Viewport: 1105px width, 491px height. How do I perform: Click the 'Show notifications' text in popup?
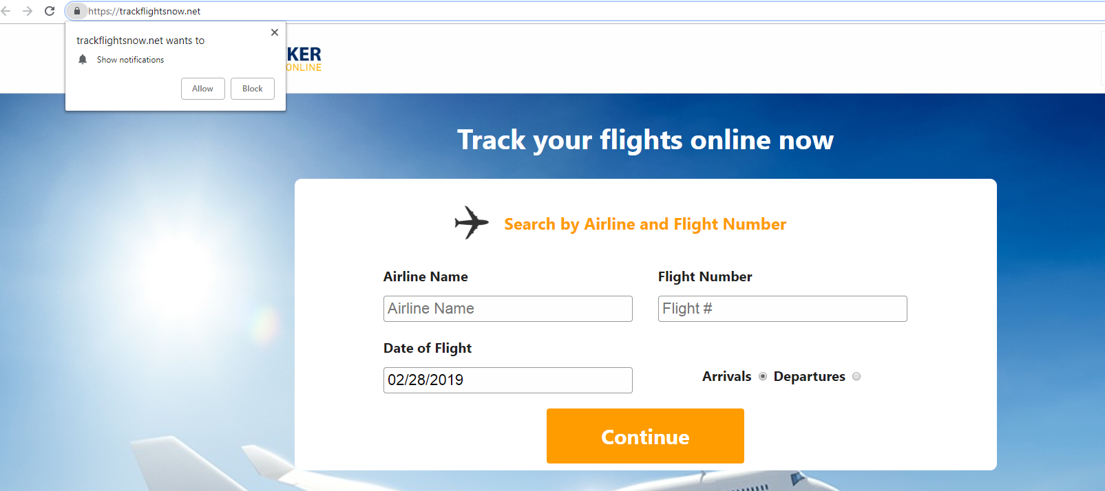(x=130, y=60)
